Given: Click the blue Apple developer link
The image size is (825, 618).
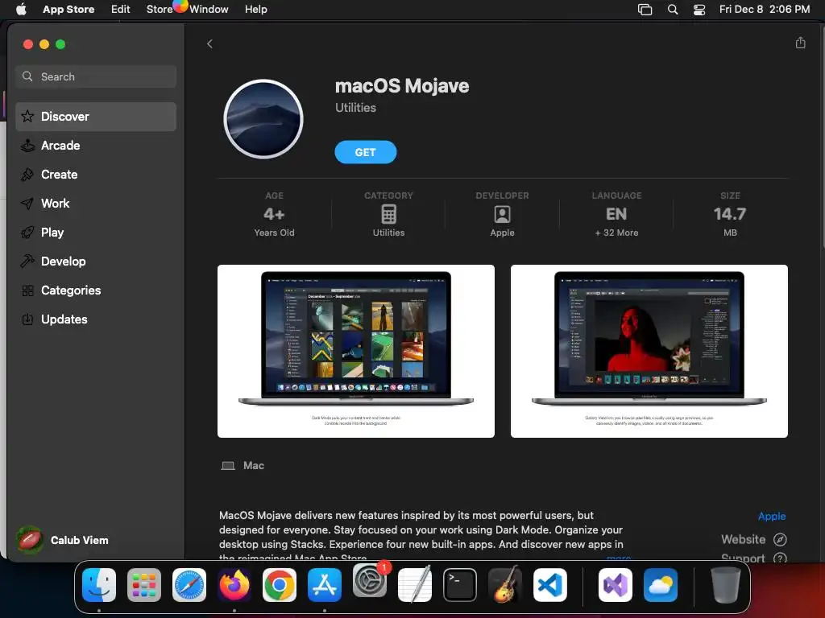Looking at the screenshot, I should (771, 516).
